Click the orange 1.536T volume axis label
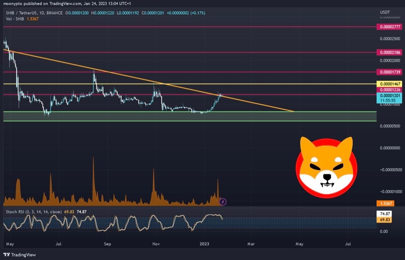Image resolution: width=405 pixels, height=260 pixels. tap(385, 203)
